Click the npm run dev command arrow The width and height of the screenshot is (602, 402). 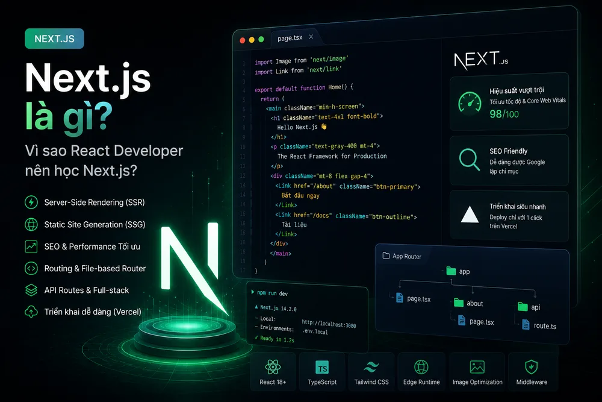tap(253, 292)
